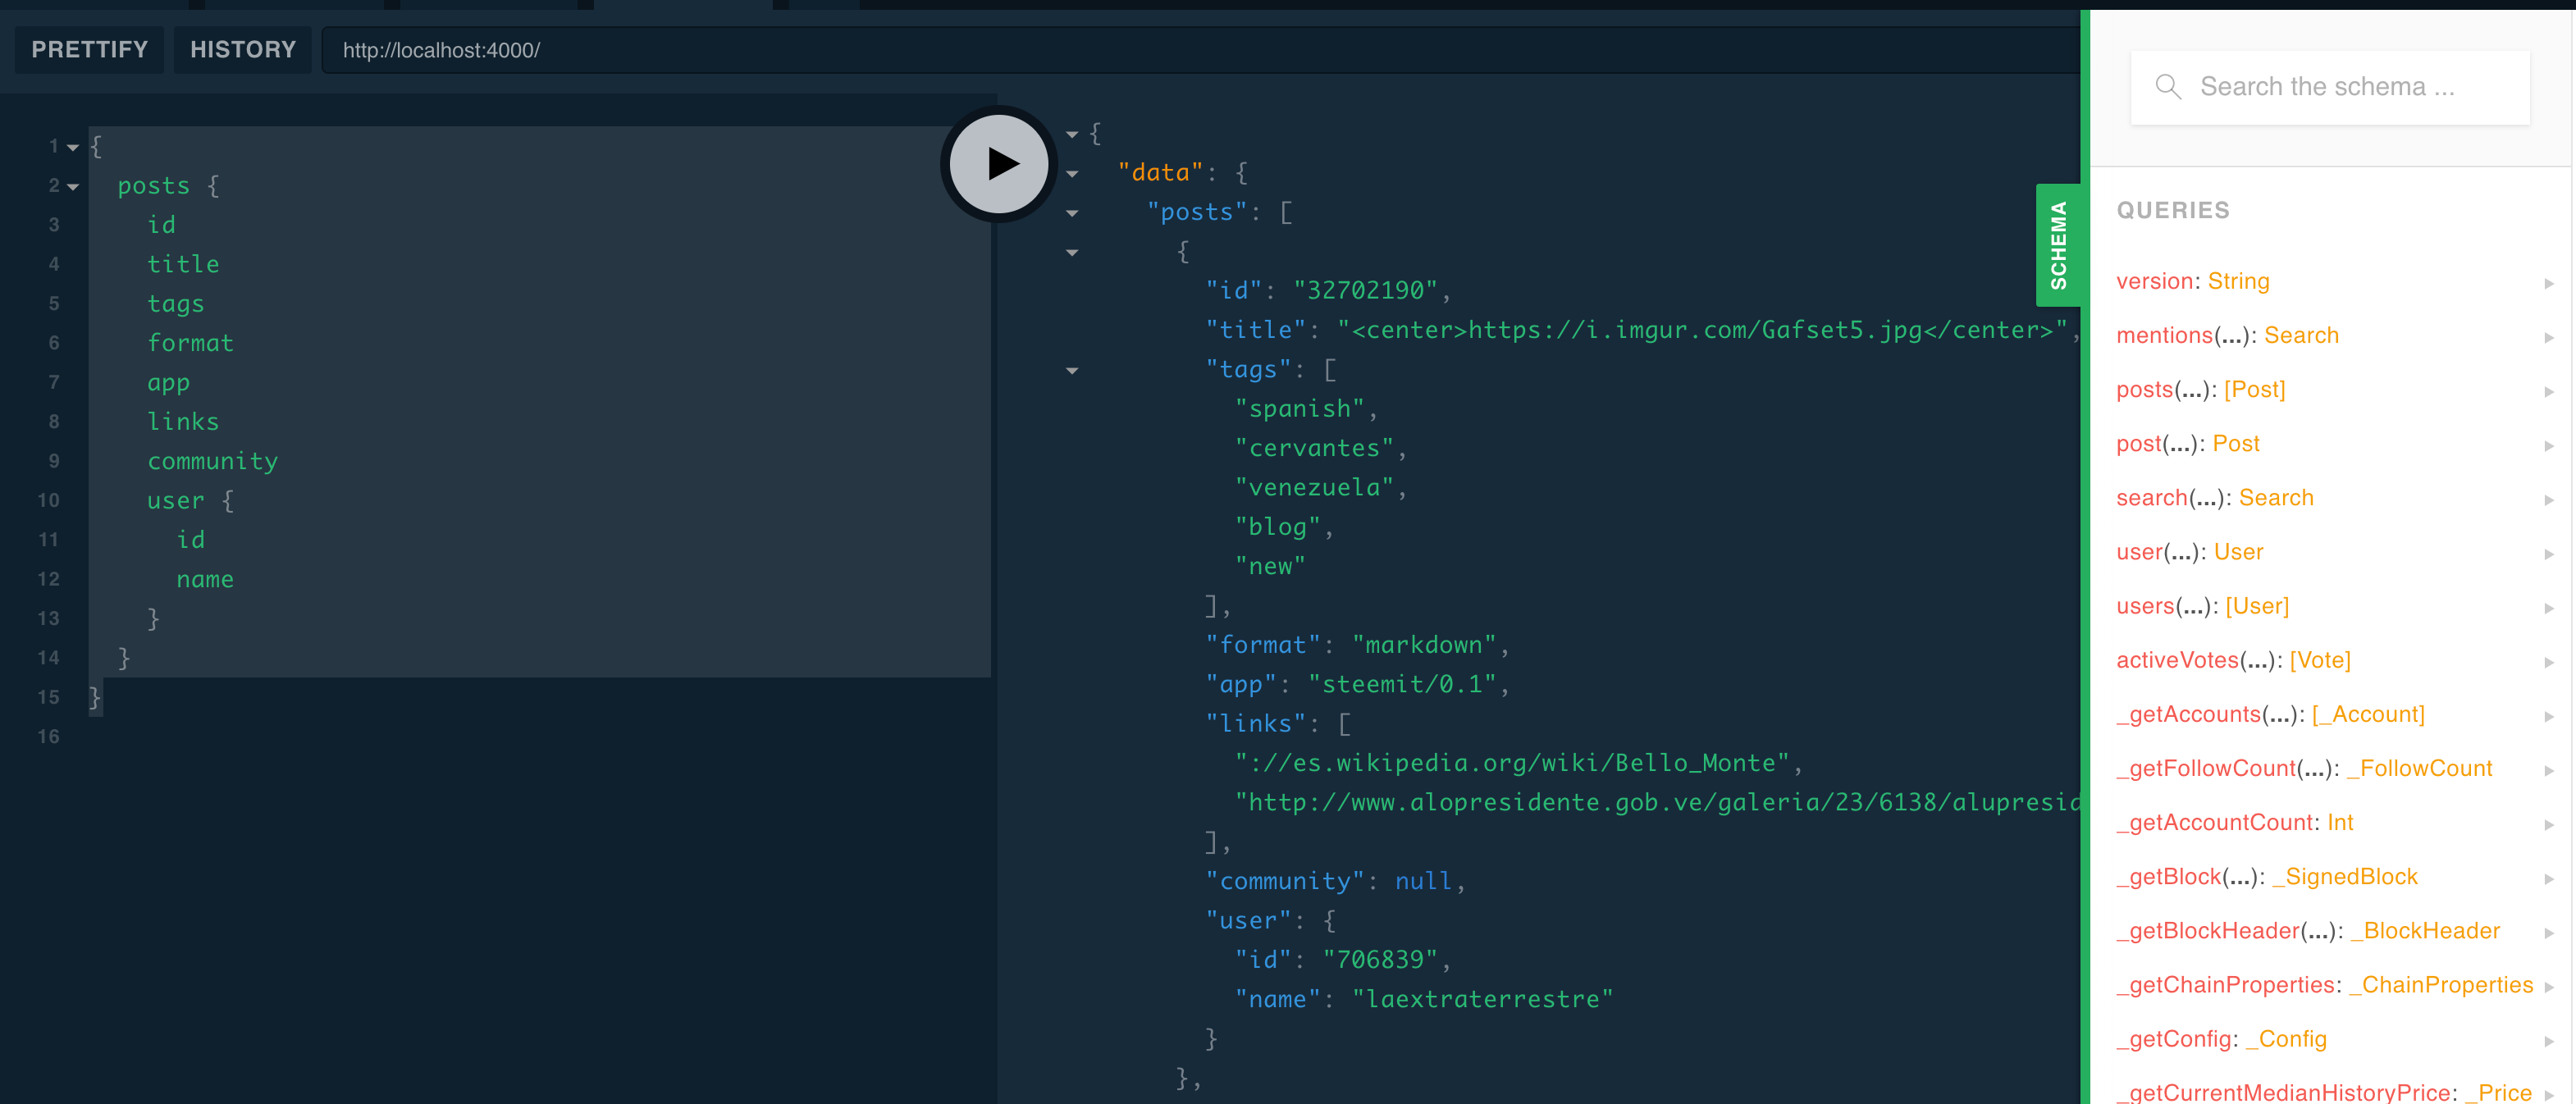Screen dimensions: 2576x1104
Task: Click the arrow icon beside mentions query
Action: [x=2548, y=338]
